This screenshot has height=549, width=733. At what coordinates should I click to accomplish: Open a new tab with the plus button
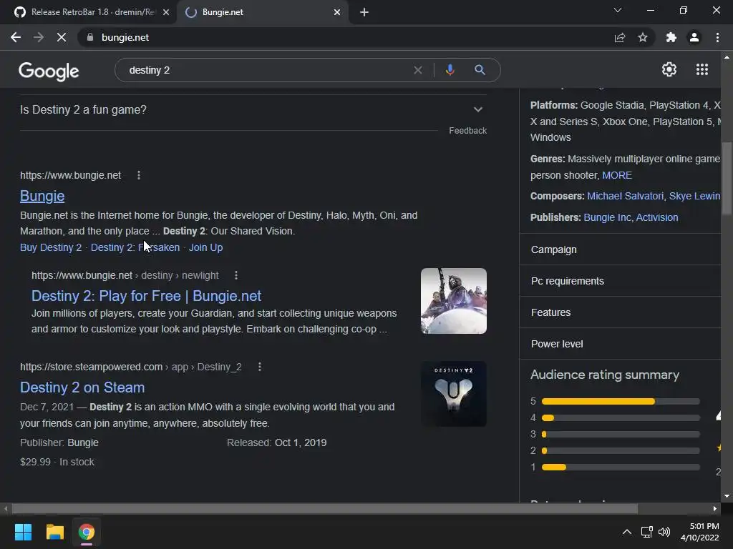click(364, 12)
